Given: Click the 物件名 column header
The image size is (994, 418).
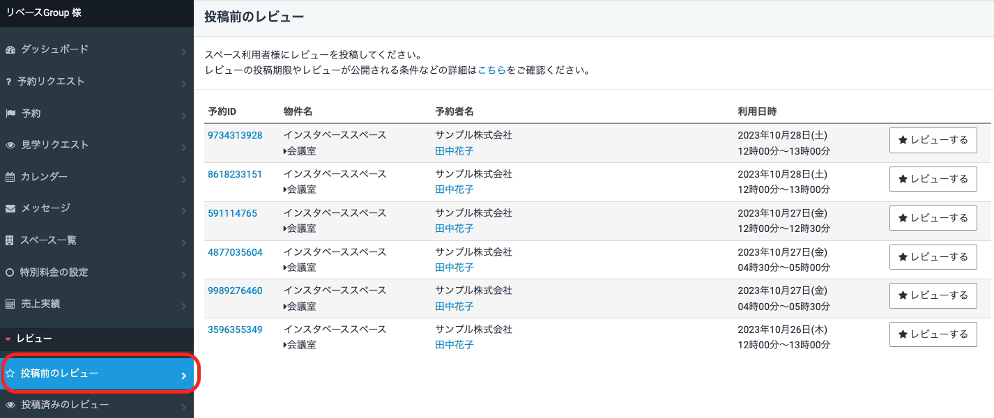Looking at the screenshot, I should coord(298,111).
